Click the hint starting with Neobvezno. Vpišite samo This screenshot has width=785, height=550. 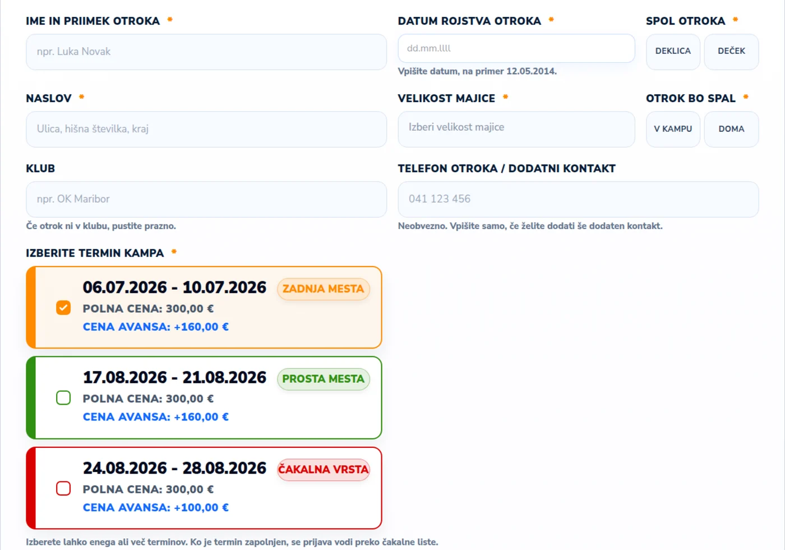(530, 226)
